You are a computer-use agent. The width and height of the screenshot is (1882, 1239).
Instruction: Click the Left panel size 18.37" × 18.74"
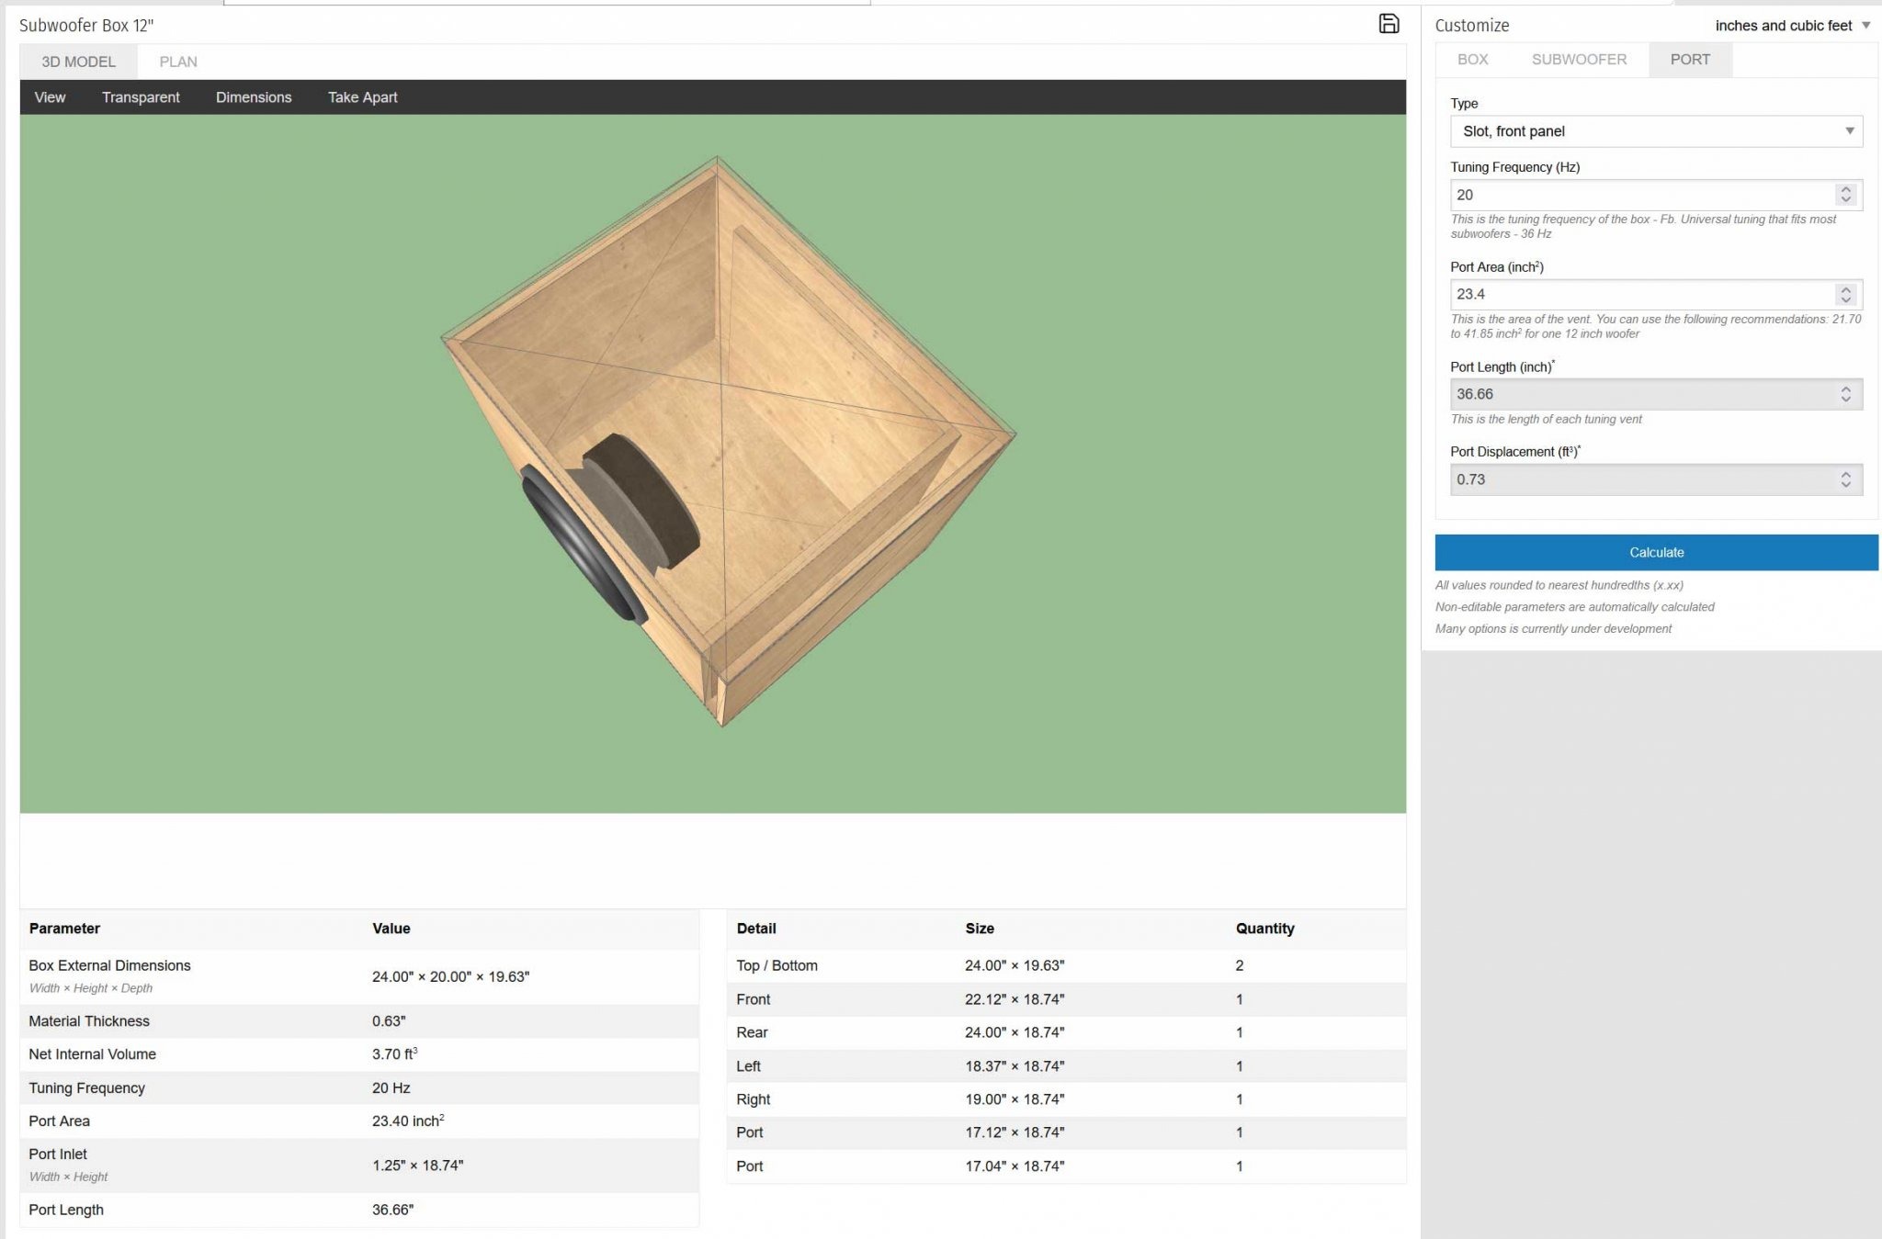pos(1015,1066)
